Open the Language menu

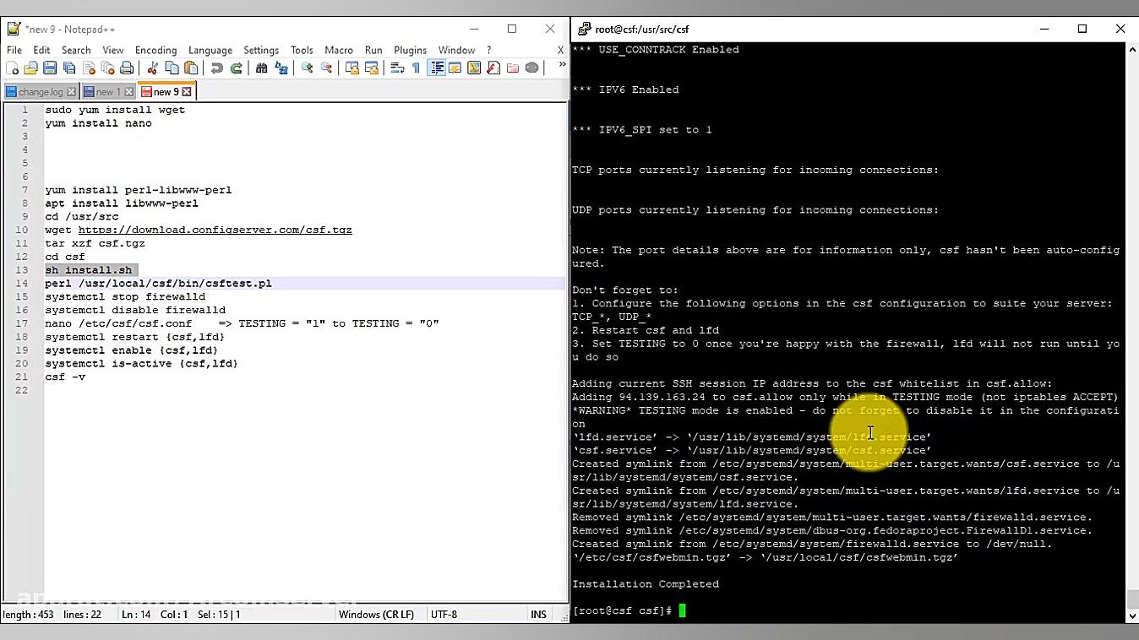coord(210,51)
